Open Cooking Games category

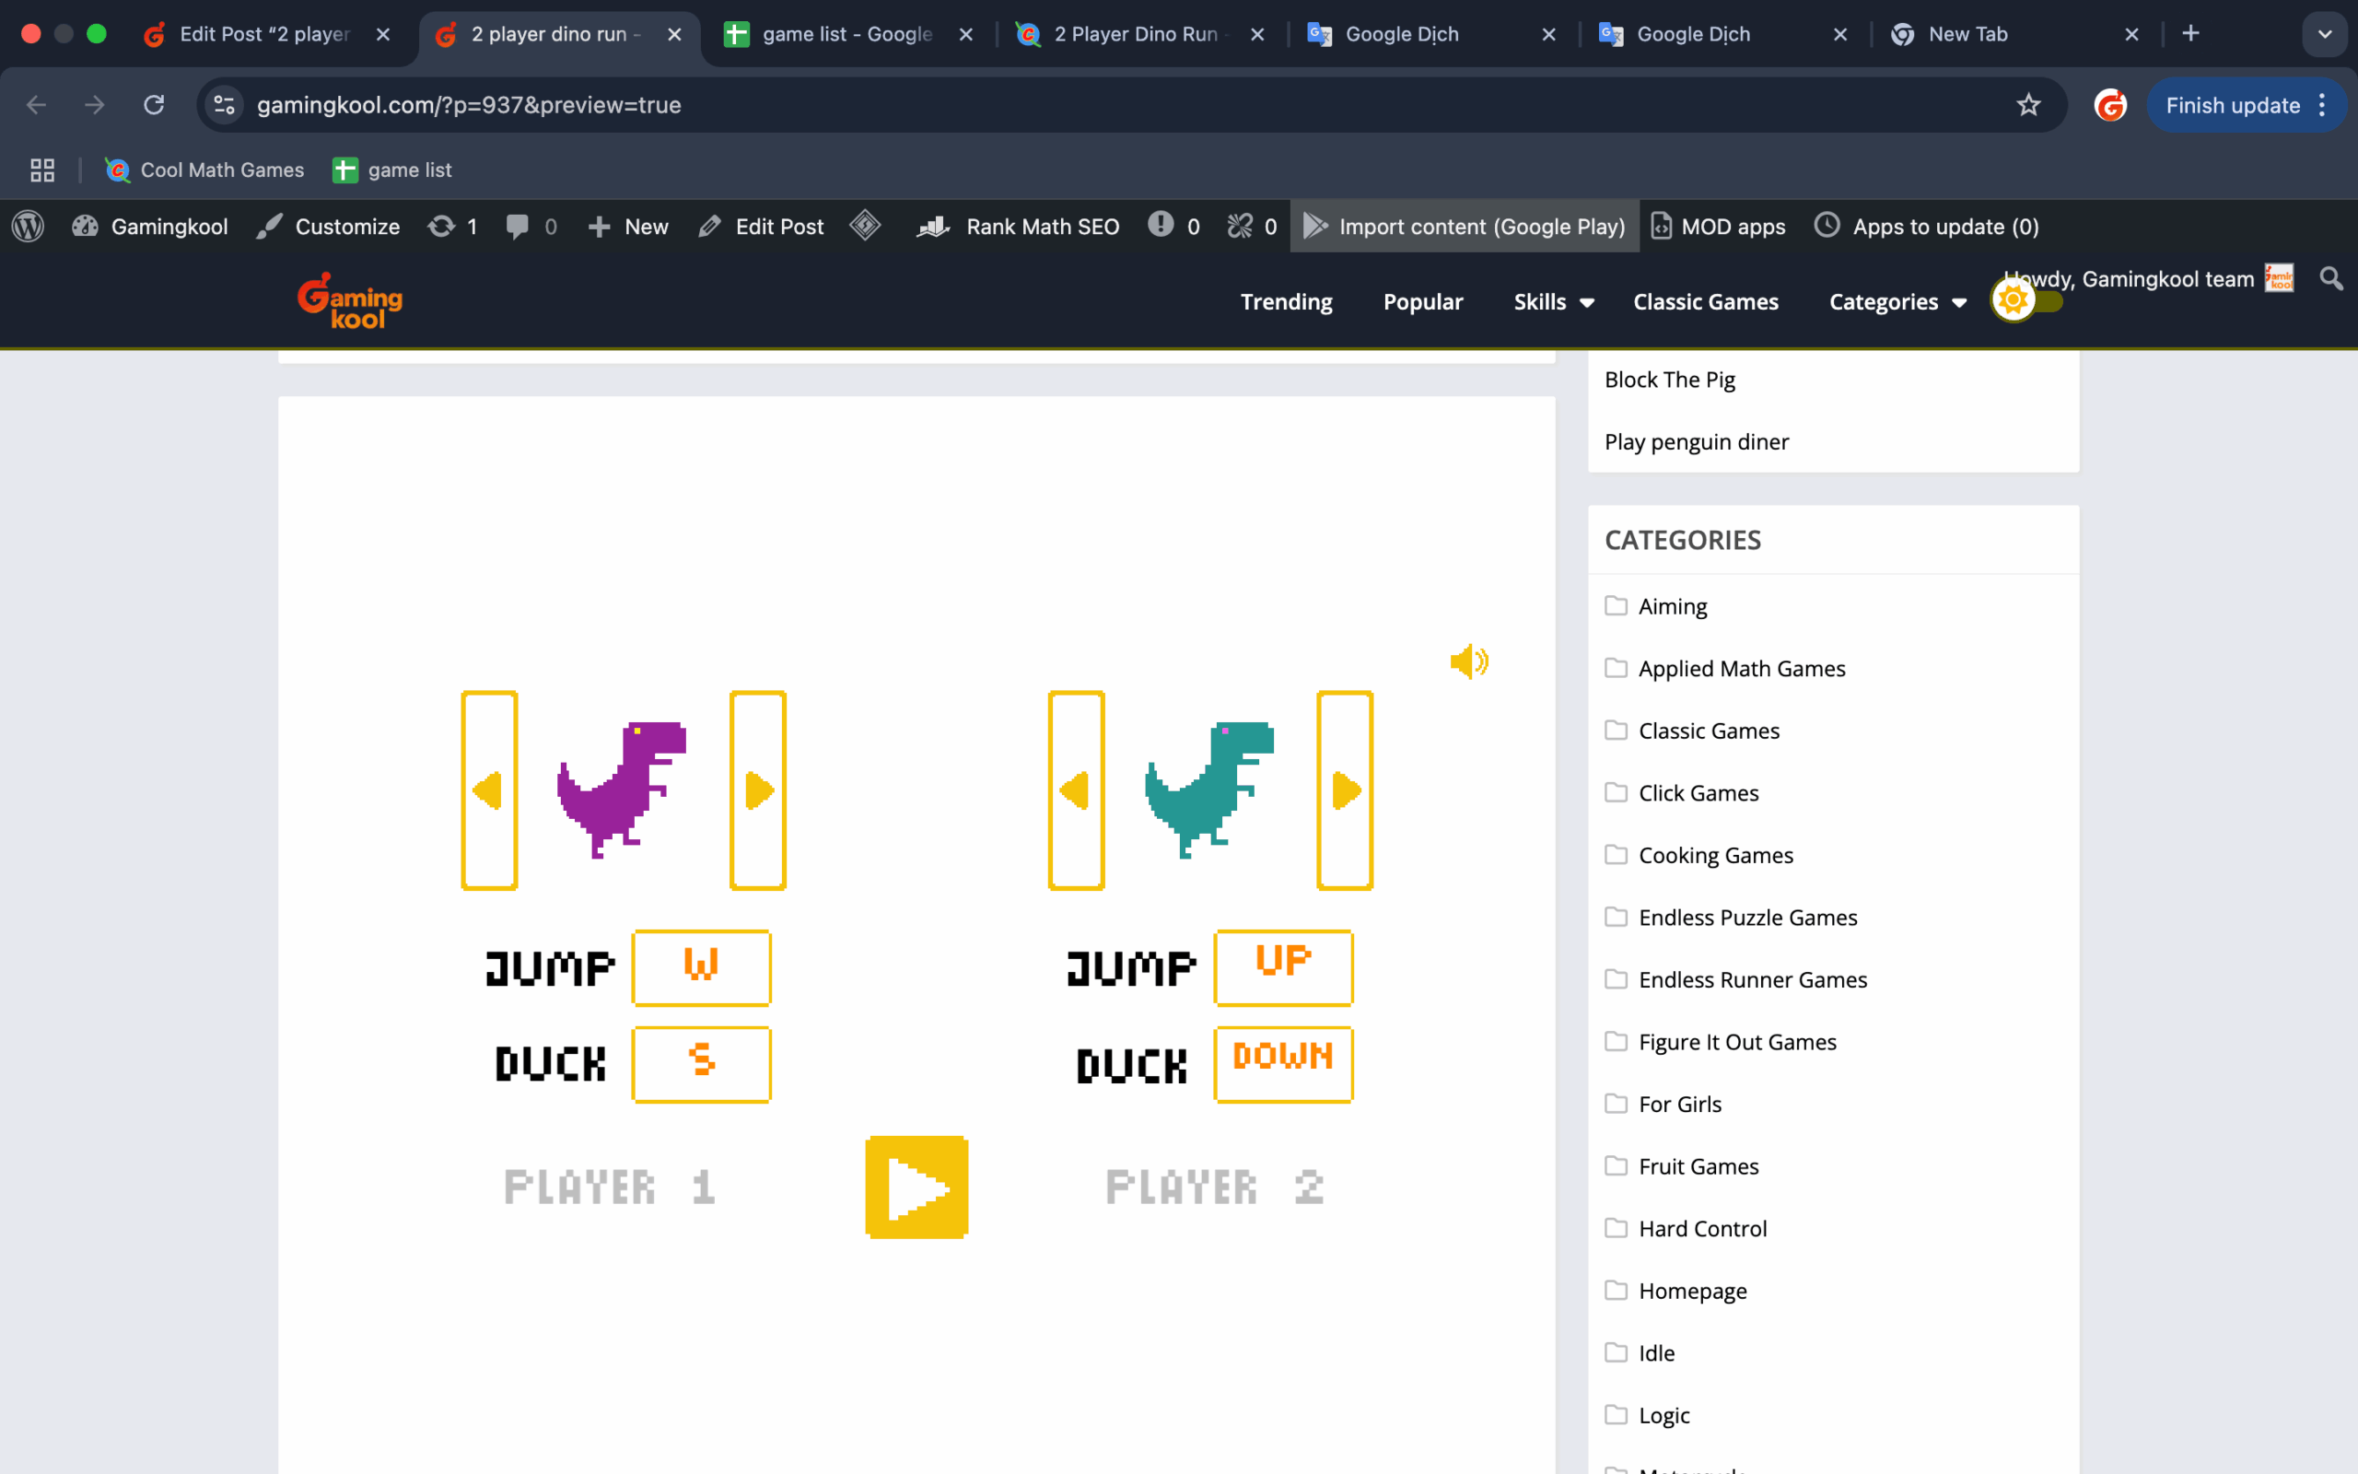coord(1715,855)
